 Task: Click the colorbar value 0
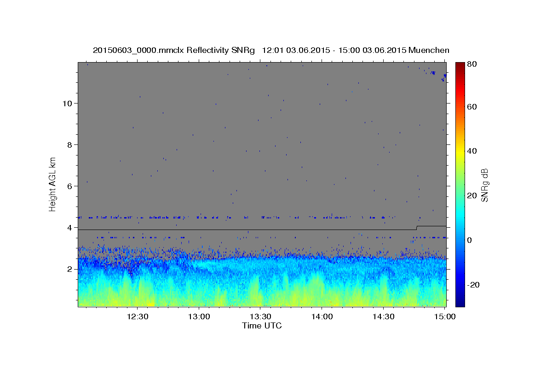469,240
